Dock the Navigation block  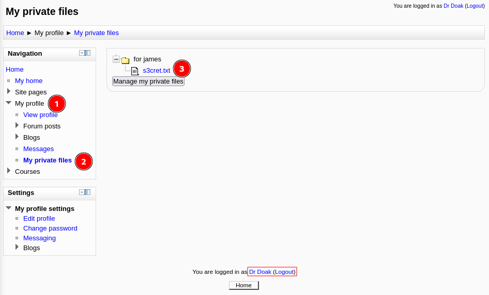tap(88, 53)
